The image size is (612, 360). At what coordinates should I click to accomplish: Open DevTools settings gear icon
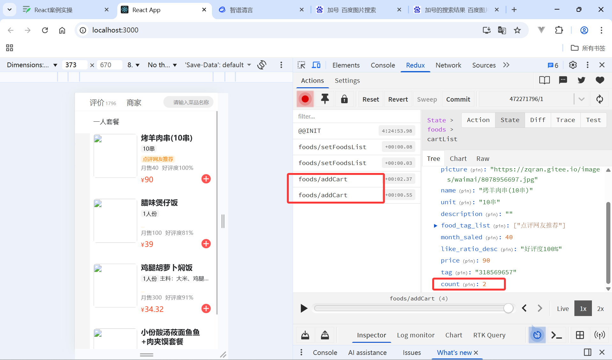[573, 65]
